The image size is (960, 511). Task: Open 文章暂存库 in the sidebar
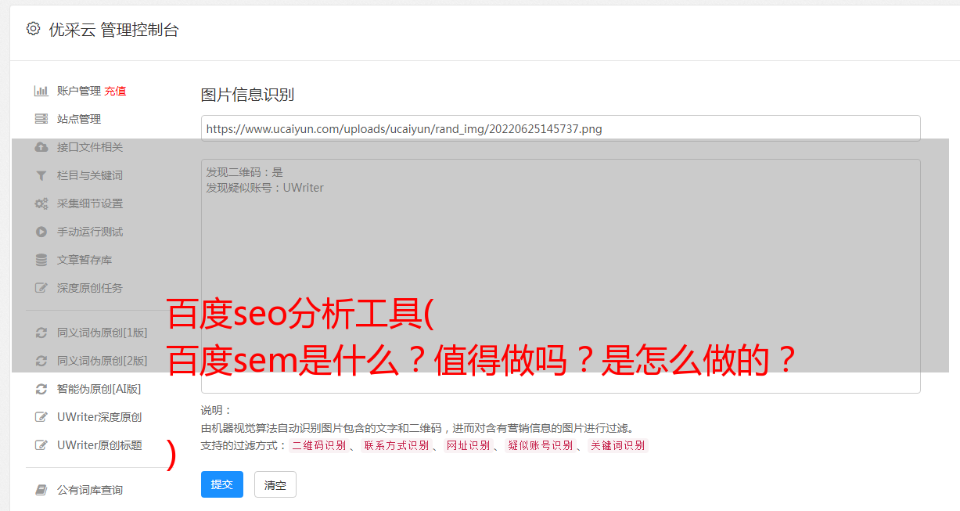point(84,260)
